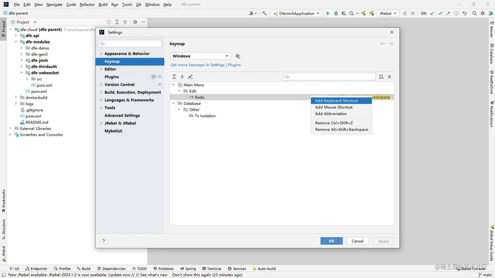Click Expand All icon in Project panel header
This screenshot has height=278, width=495.
117,22
